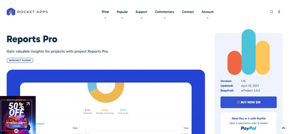Click Split 4 payments over 6 weeks text

248,123
